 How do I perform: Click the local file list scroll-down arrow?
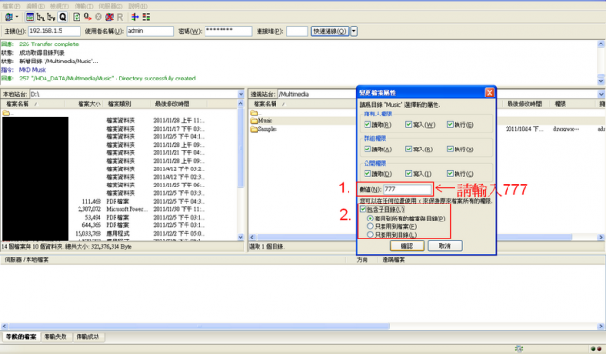pos(241,237)
